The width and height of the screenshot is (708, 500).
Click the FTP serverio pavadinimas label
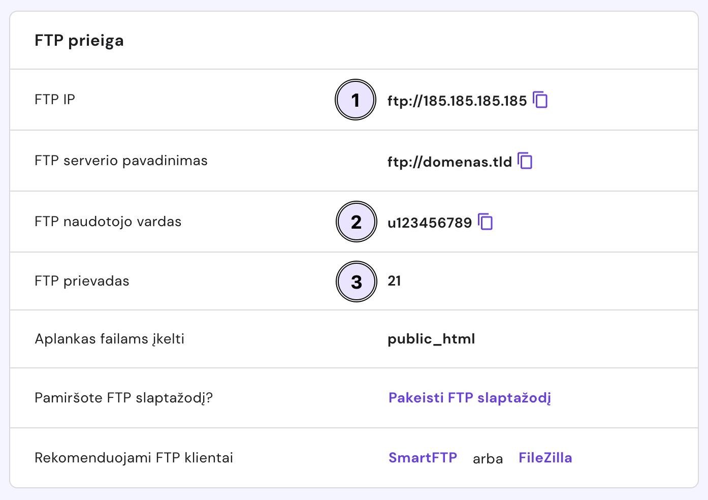[121, 161]
